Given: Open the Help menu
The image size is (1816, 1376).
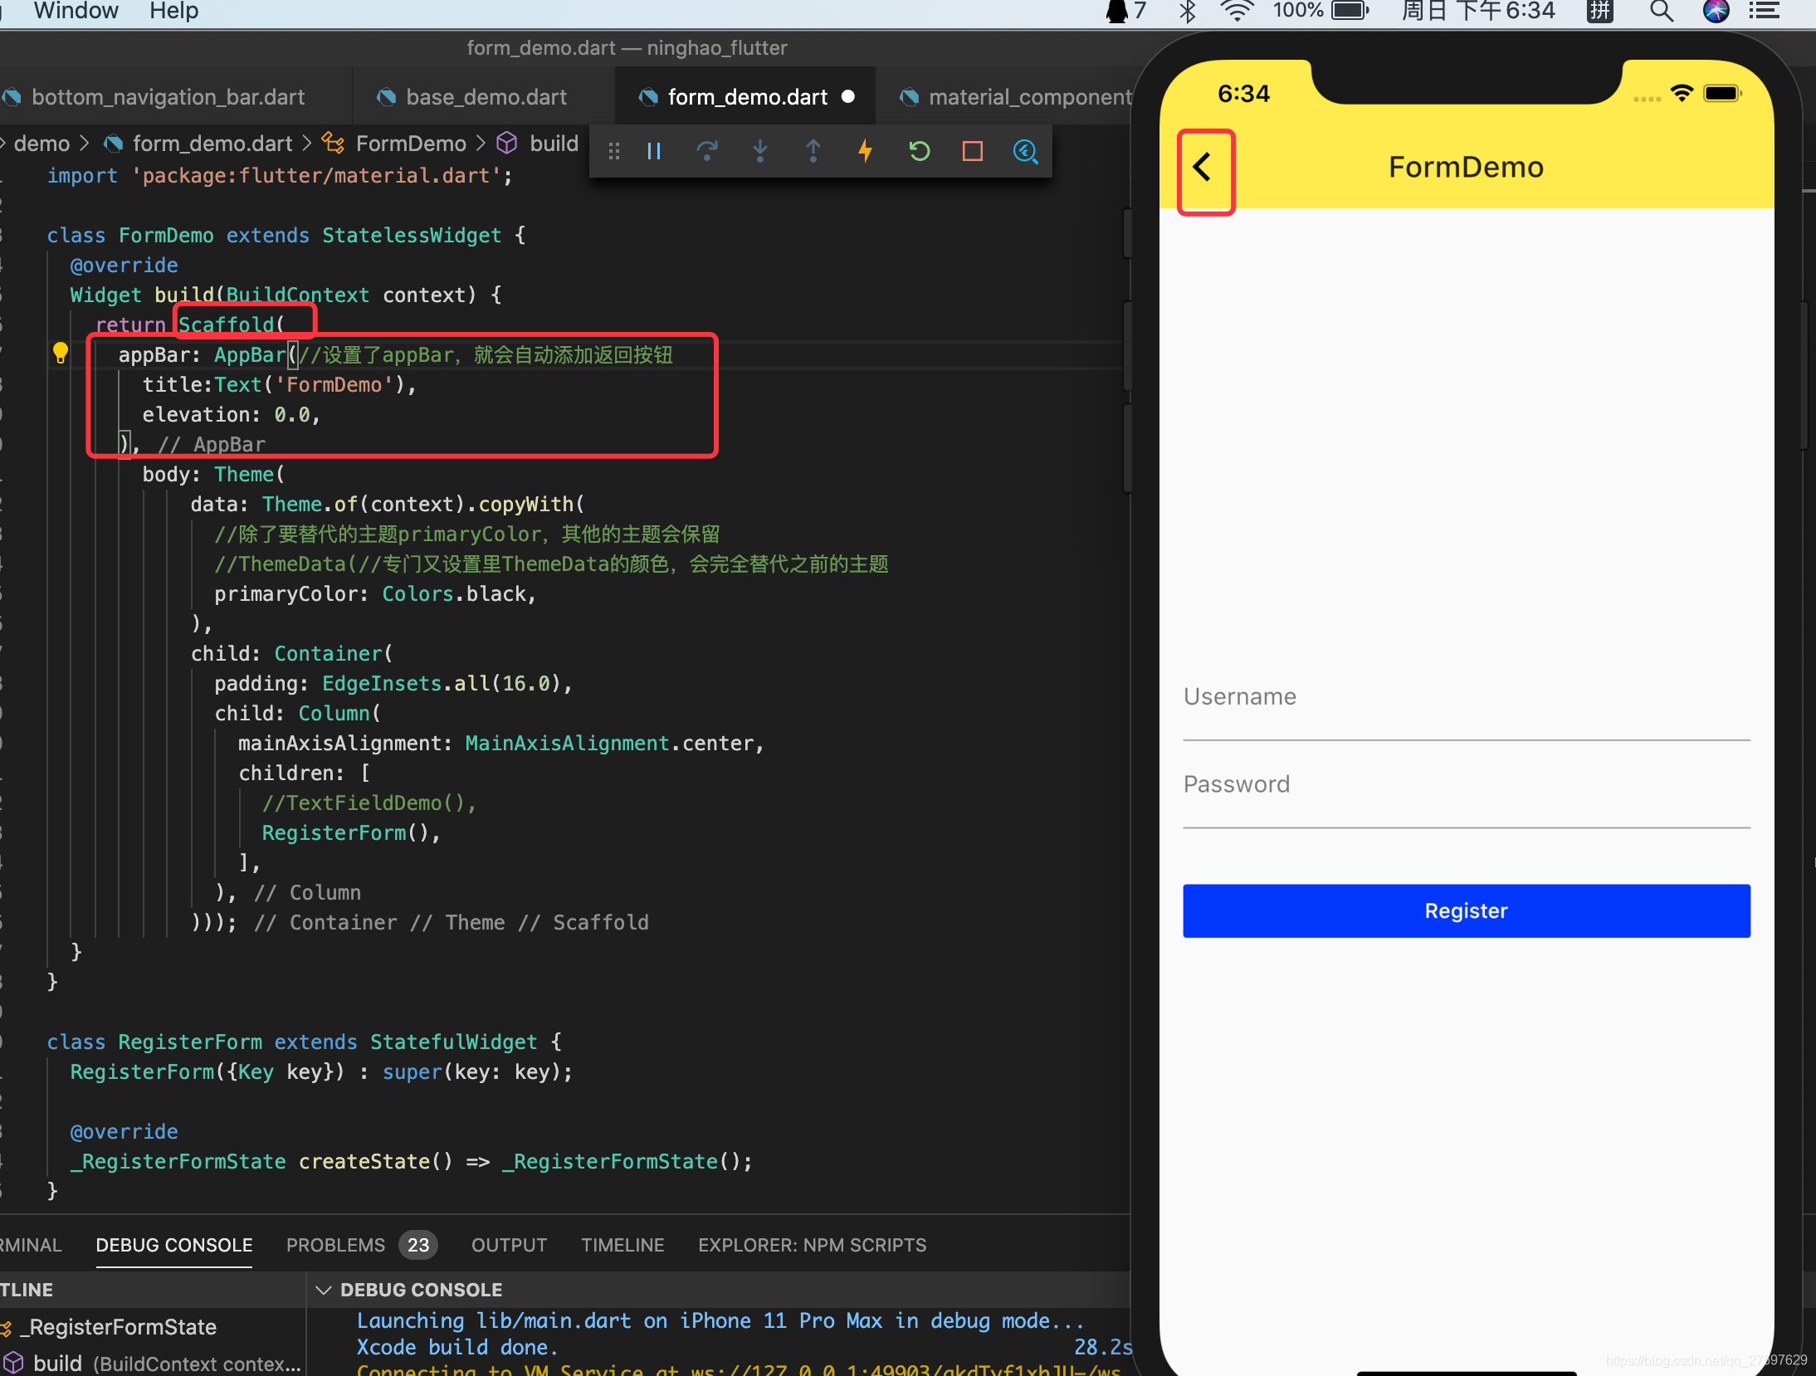Looking at the screenshot, I should click(173, 11).
